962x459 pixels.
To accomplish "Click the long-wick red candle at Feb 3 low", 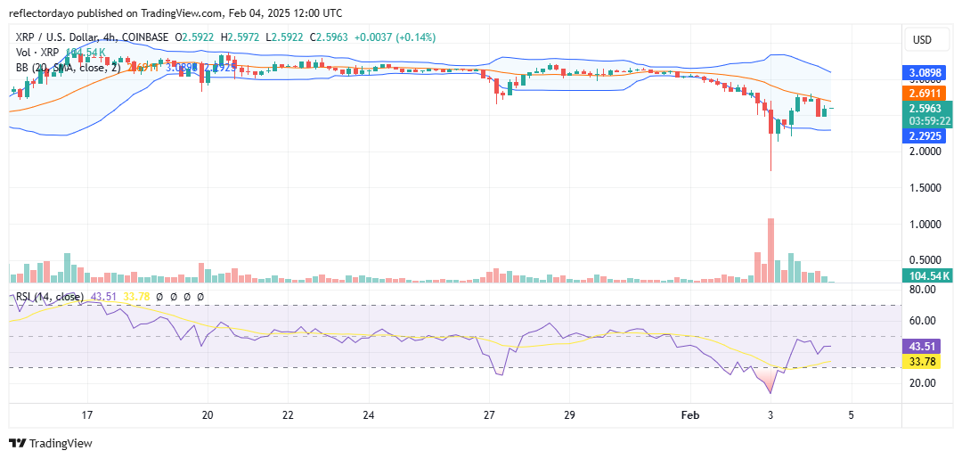I will 770,136.
